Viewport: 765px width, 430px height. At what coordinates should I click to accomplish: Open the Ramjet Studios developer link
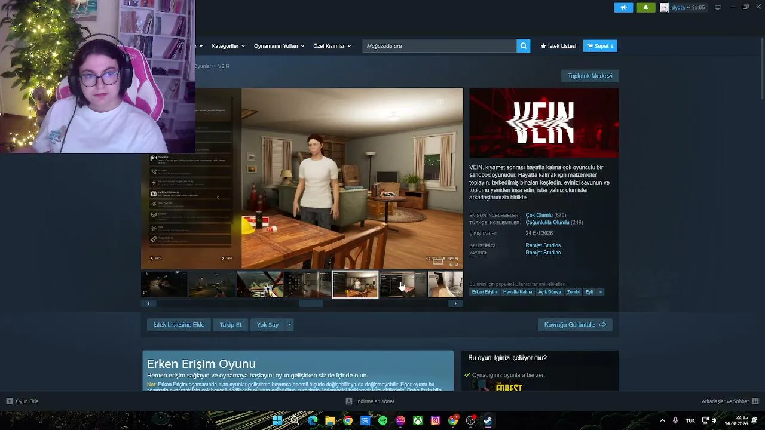pyautogui.click(x=543, y=245)
